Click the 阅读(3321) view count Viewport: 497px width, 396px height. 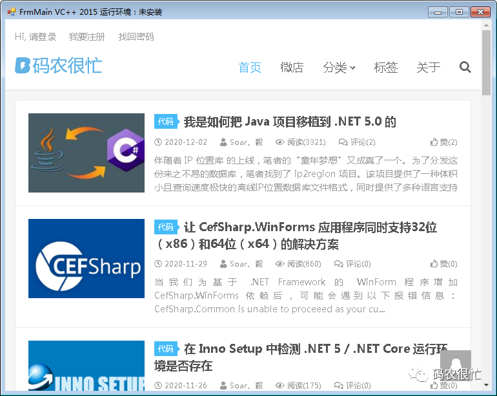tap(301, 142)
